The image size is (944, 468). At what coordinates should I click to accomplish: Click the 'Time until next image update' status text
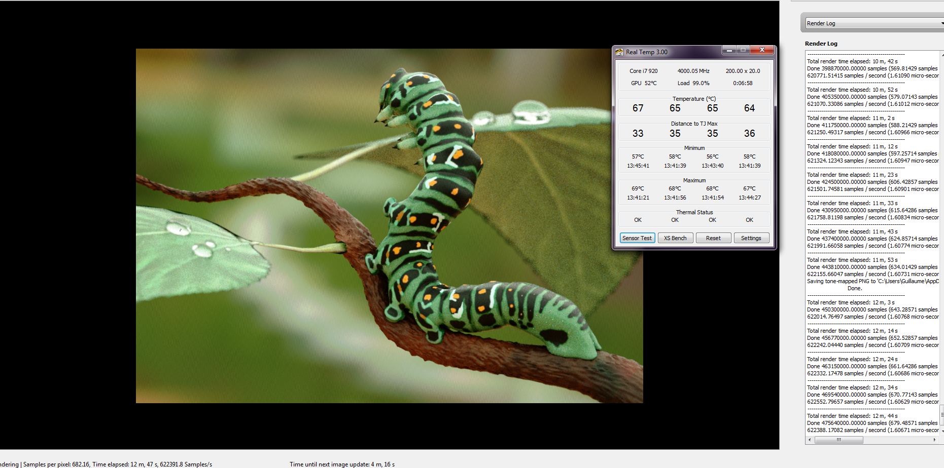(342, 464)
